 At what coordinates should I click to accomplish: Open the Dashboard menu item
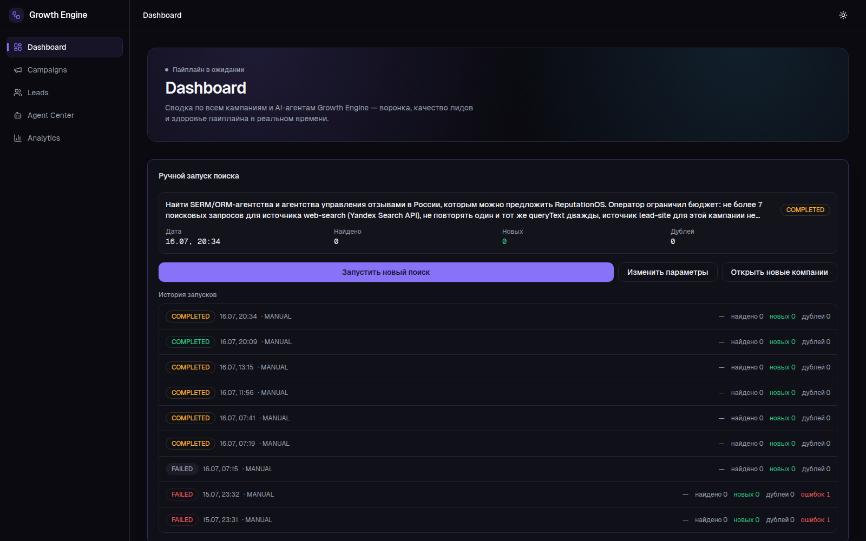[x=64, y=47]
